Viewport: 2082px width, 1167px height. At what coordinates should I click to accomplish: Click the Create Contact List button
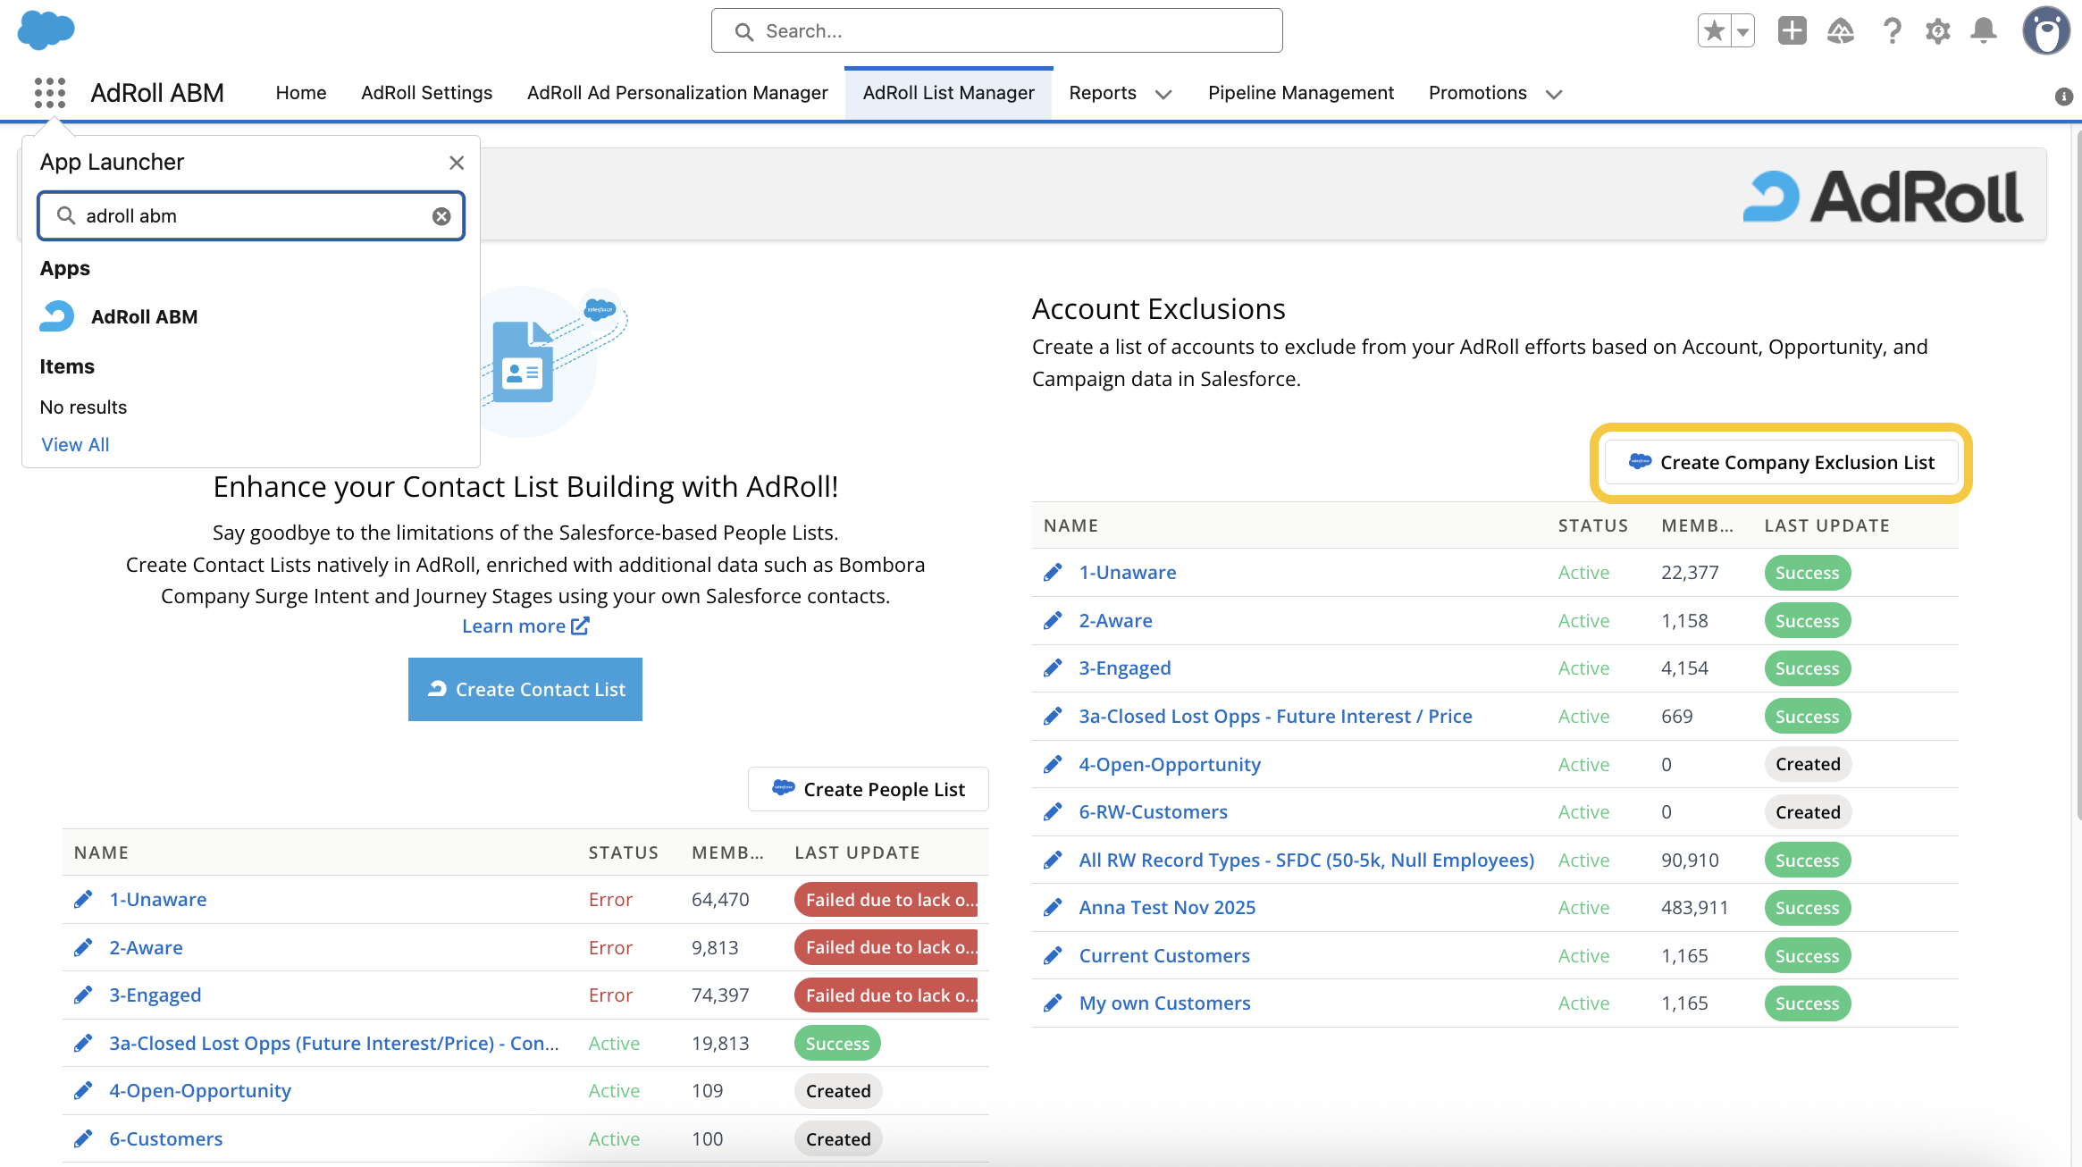point(525,690)
